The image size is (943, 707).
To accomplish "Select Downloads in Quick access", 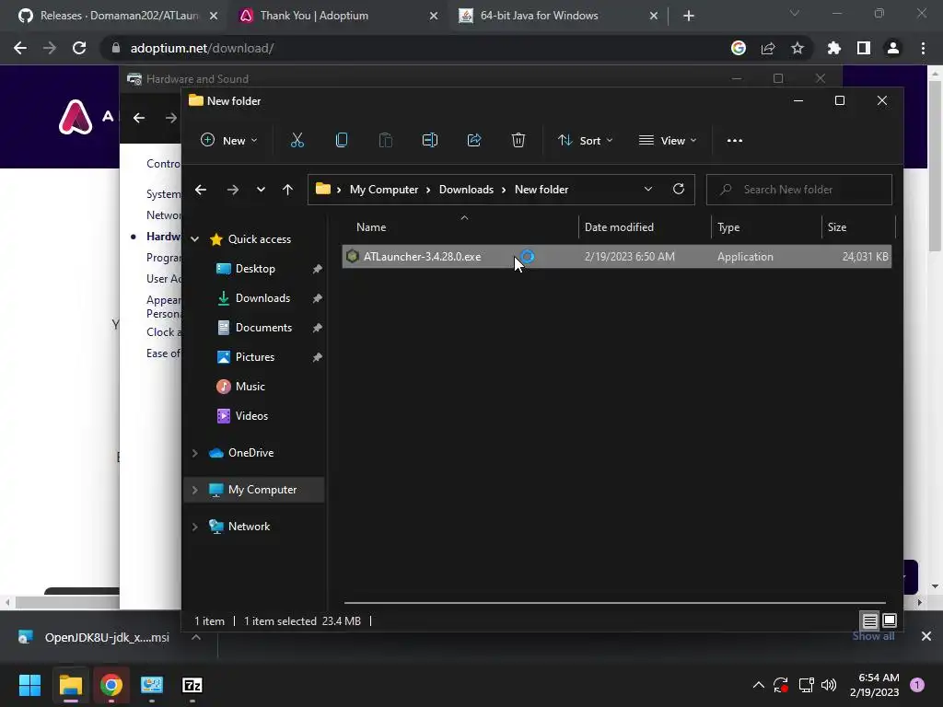I will pos(262,298).
